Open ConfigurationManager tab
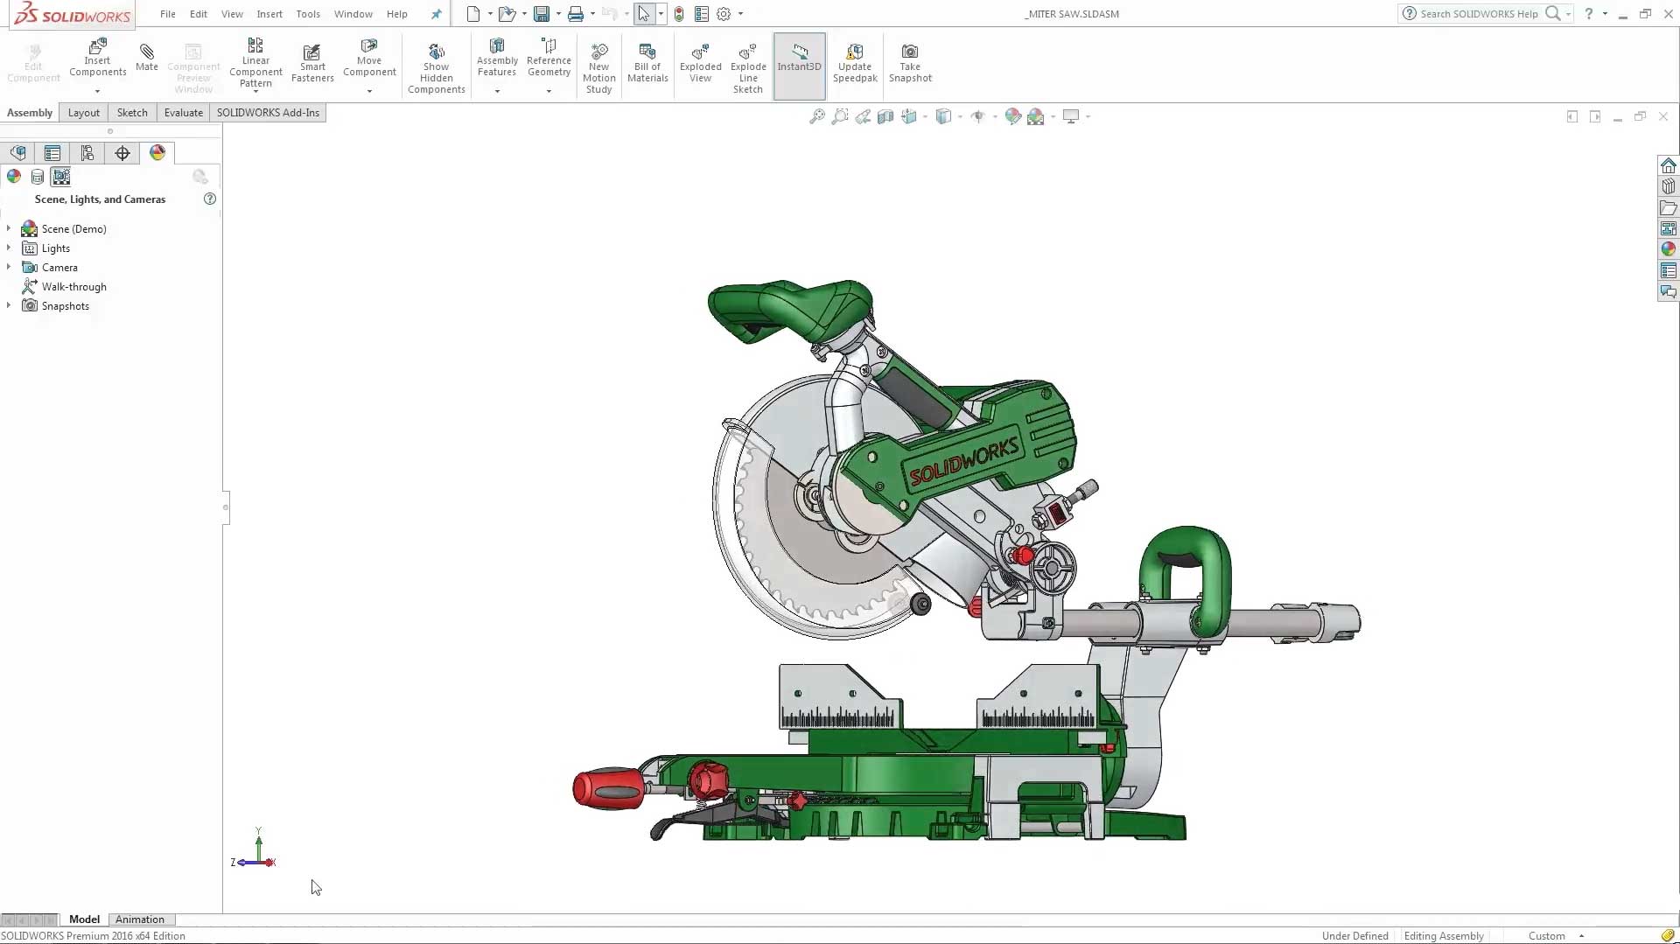The height and width of the screenshot is (944, 1680). coord(87,153)
